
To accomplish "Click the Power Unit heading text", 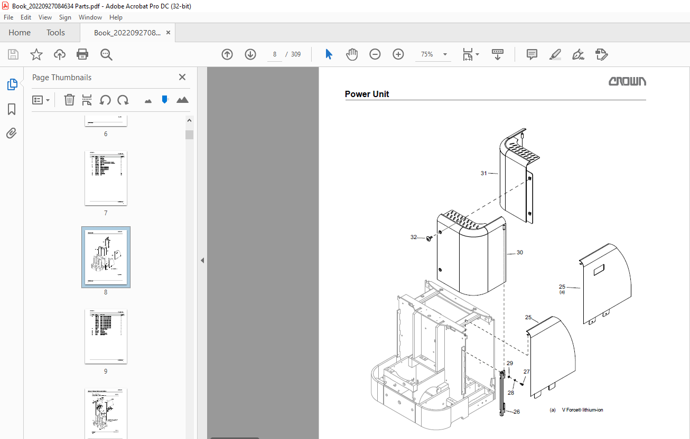I will (367, 94).
